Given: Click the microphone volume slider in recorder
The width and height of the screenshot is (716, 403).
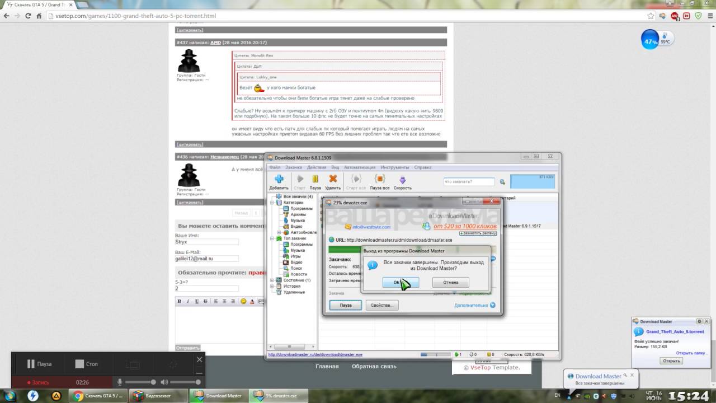Looking at the screenshot, I should pos(140,382).
